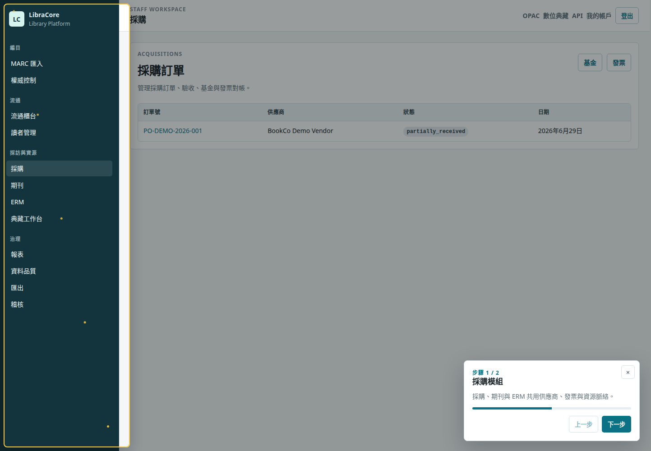Close the 採購模組 tour popup

point(628,372)
